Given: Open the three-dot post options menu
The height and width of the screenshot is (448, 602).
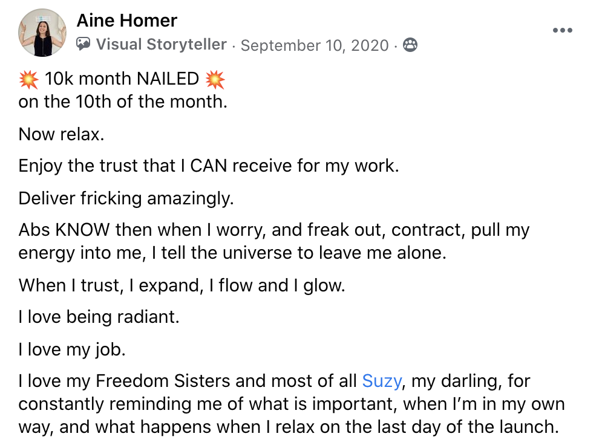Looking at the screenshot, I should [x=563, y=30].
